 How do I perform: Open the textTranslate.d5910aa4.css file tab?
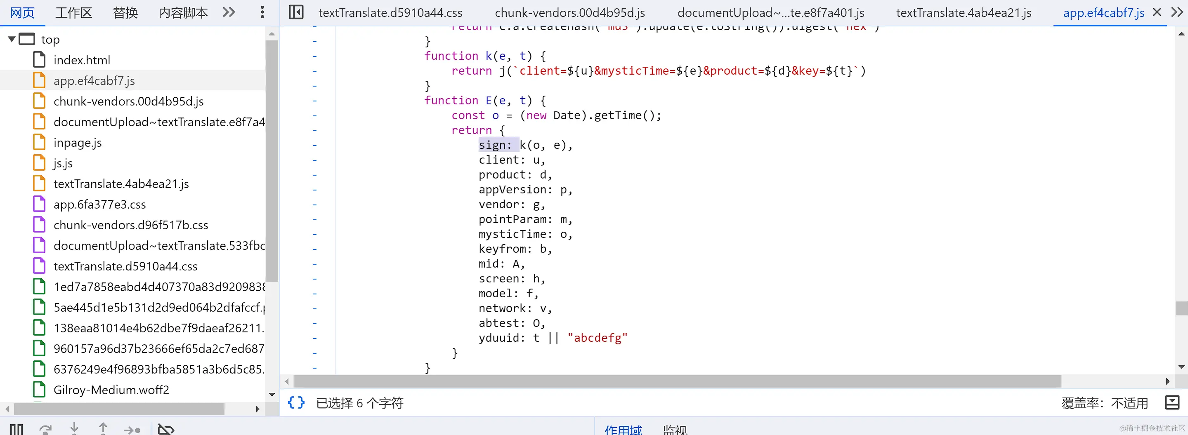click(390, 12)
